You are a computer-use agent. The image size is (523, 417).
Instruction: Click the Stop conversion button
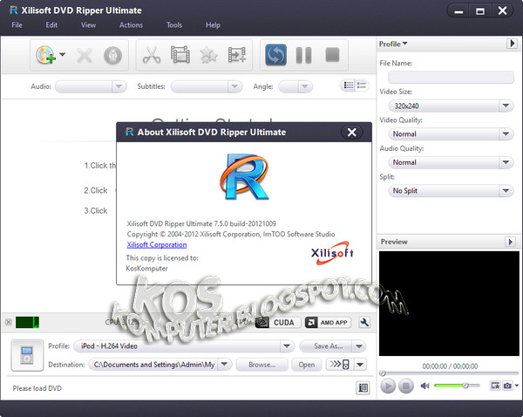click(332, 55)
